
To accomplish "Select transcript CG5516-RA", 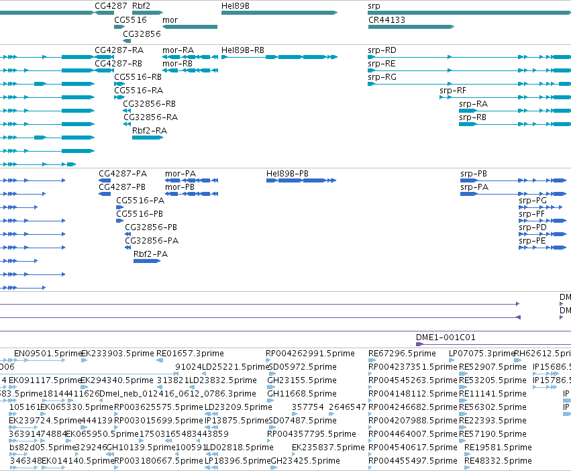I will pyautogui.click(x=119, y=97).
